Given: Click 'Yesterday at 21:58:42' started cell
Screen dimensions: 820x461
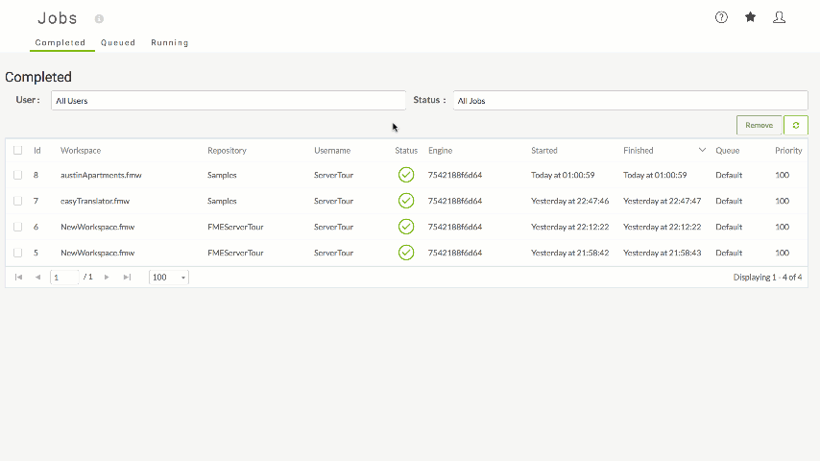Looking at the screenshot, I should coord(570,253).
